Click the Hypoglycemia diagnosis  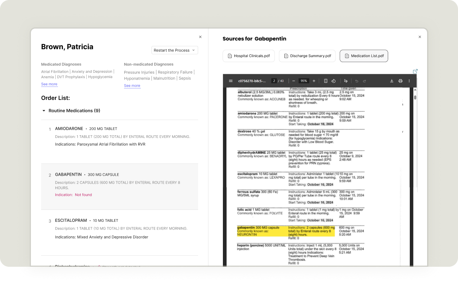pos(100,77)
